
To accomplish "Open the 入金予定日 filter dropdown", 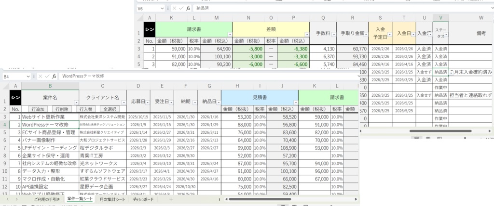I will click(x=389, y=34).
